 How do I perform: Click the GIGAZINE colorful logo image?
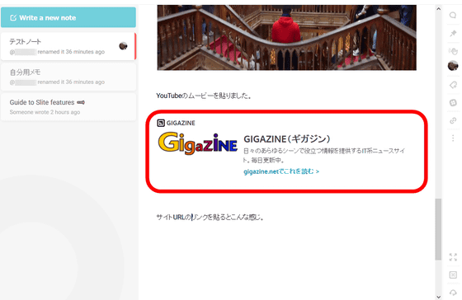coord(198,143)
